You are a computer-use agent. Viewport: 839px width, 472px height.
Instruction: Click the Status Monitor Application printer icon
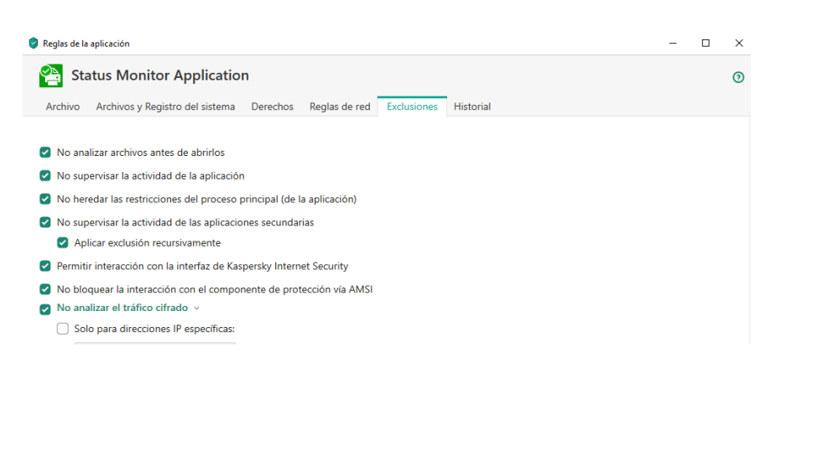51,75
